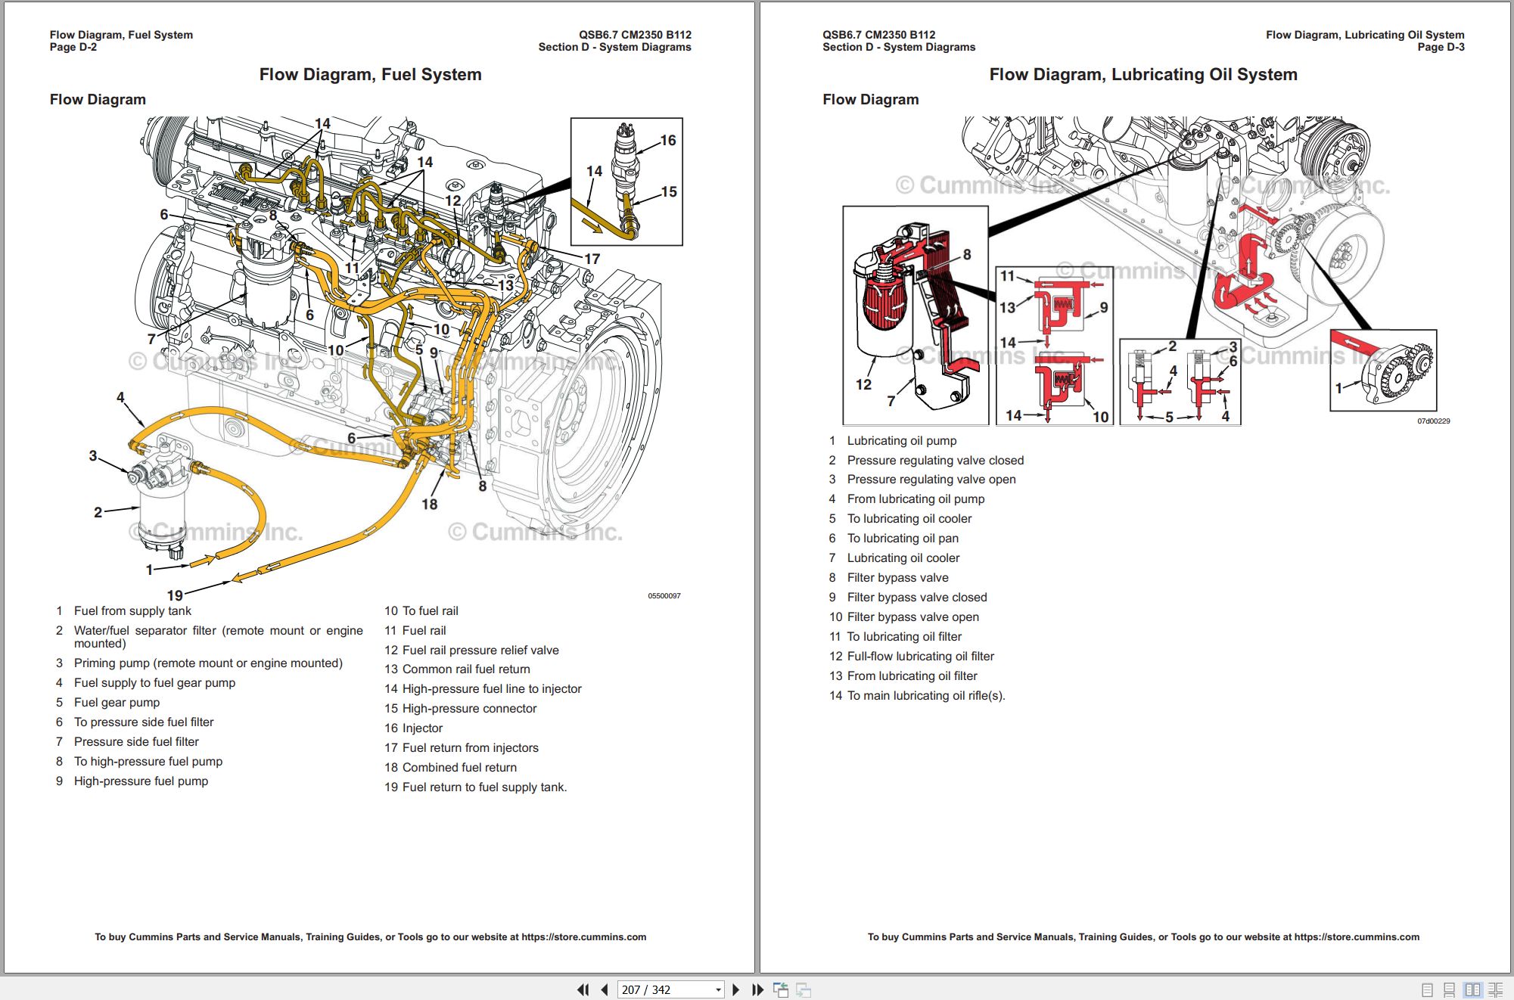Select legend text 'Injector'

click(422, 728)
